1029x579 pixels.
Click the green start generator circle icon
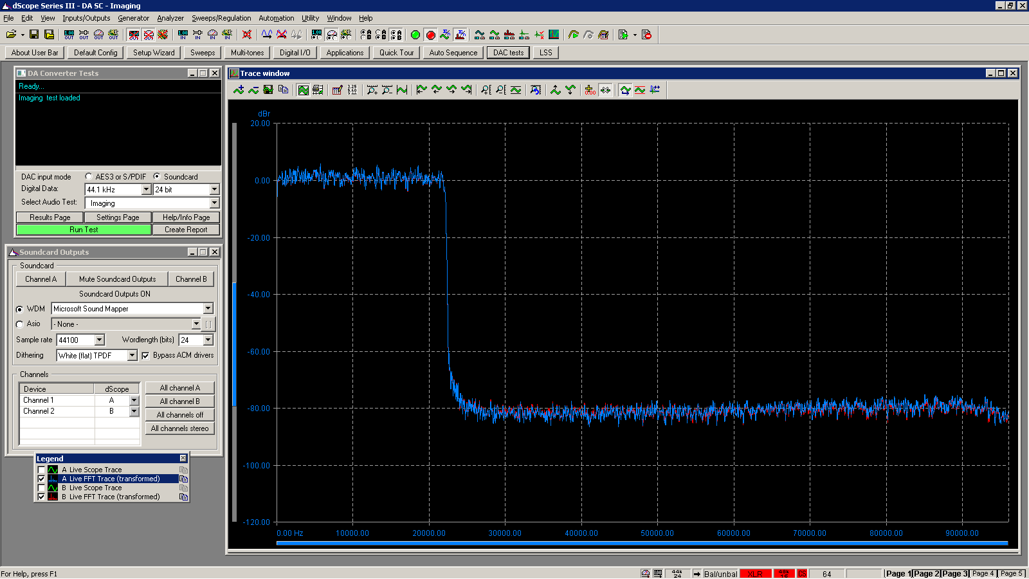pyautogui.click(x=415, y=35)
